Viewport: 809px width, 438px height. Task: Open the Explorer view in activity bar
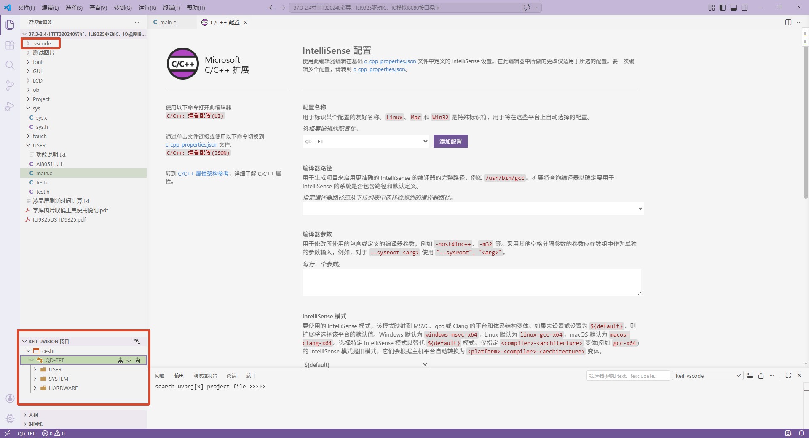pos(10,25)
